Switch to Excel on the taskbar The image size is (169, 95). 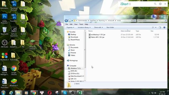tap(80, 93)
